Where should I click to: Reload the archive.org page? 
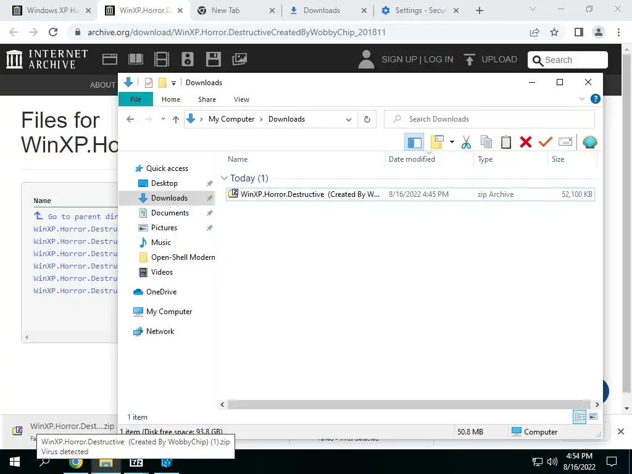[53, 32]
